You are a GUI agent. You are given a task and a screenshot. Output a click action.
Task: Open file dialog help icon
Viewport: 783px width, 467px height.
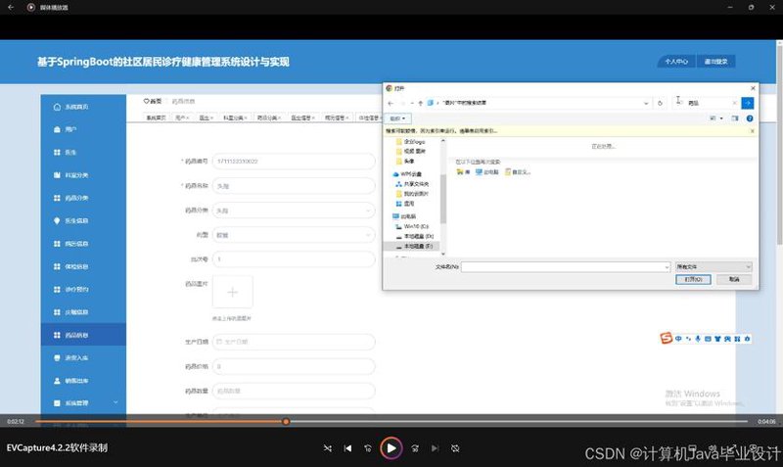pos(750,118)
